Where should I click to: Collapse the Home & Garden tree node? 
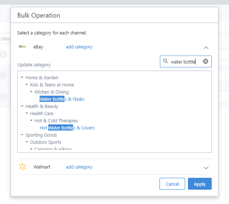click(22, 78)
